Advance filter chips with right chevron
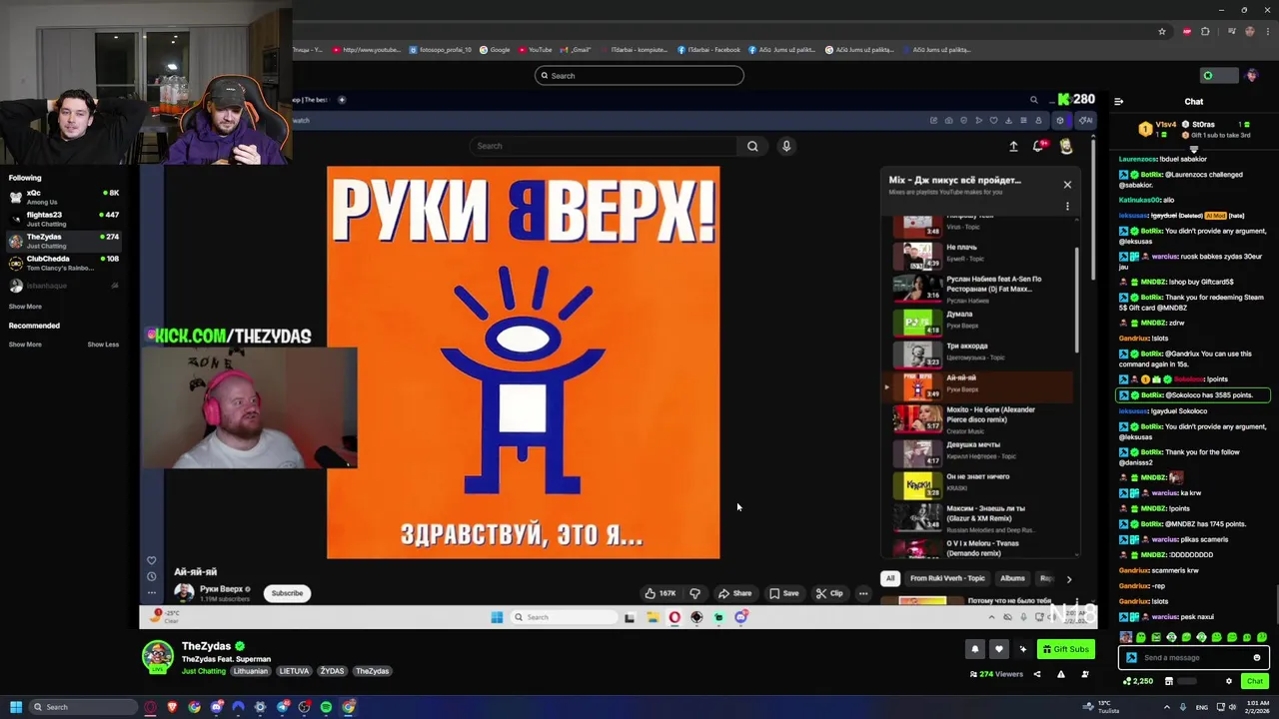 1068,579
